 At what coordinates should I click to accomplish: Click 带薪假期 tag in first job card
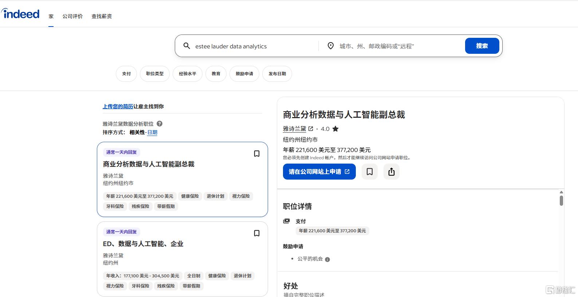(166, 206)
